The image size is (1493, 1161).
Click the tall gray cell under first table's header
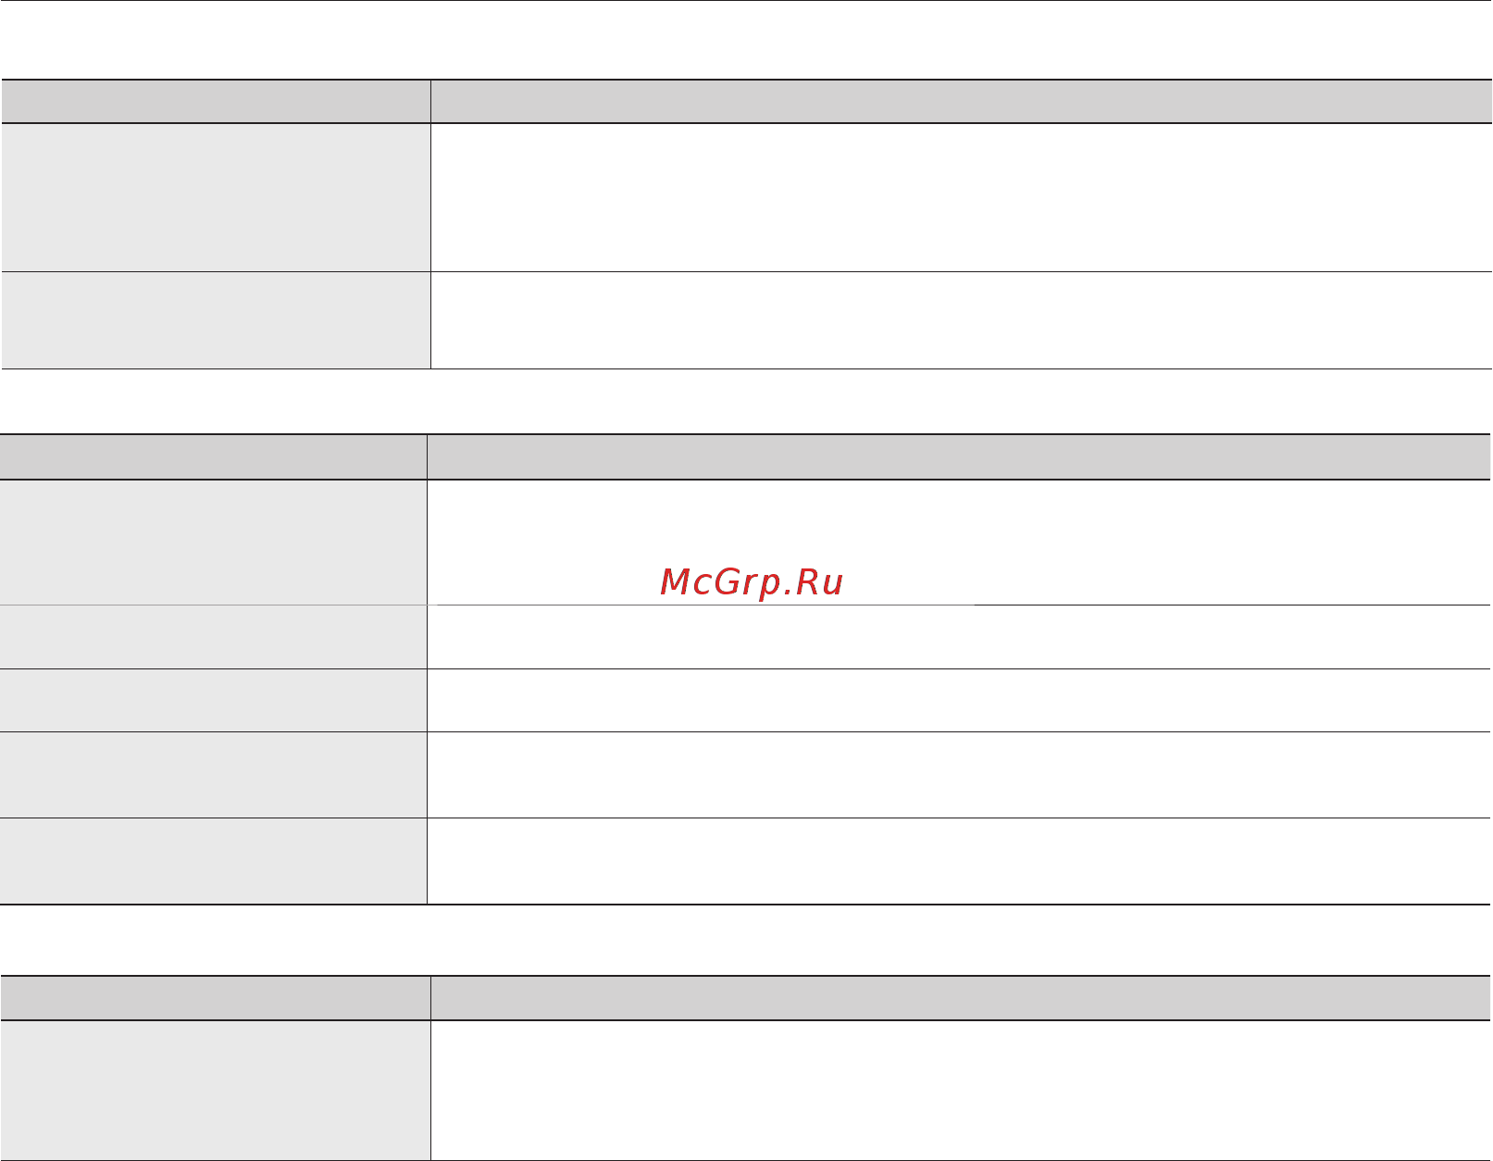(x=216, y=197)
